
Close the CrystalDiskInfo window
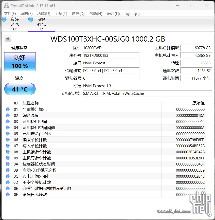tap(207, 6)
